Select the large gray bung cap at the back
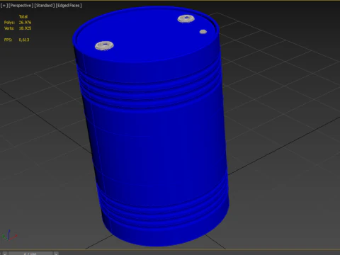The image size is (340, 255). click(186, 18)
